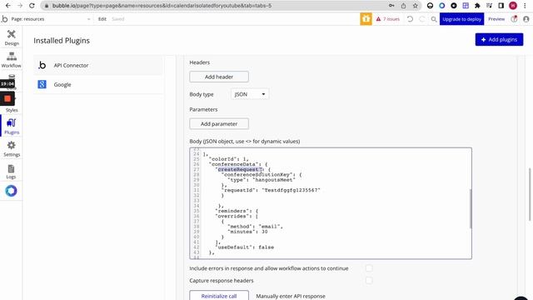Image resolution: width=533 pixels, height=300 pixels.
Task: Toggle the browser side panel icon
Action: pos(501,6)
